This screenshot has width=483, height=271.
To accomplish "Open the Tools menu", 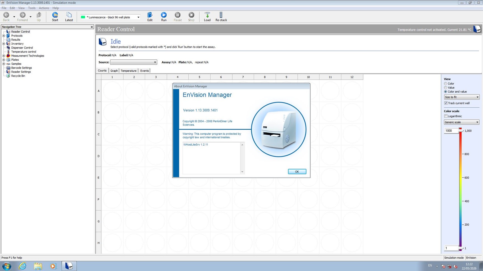I will pos(32,8).
